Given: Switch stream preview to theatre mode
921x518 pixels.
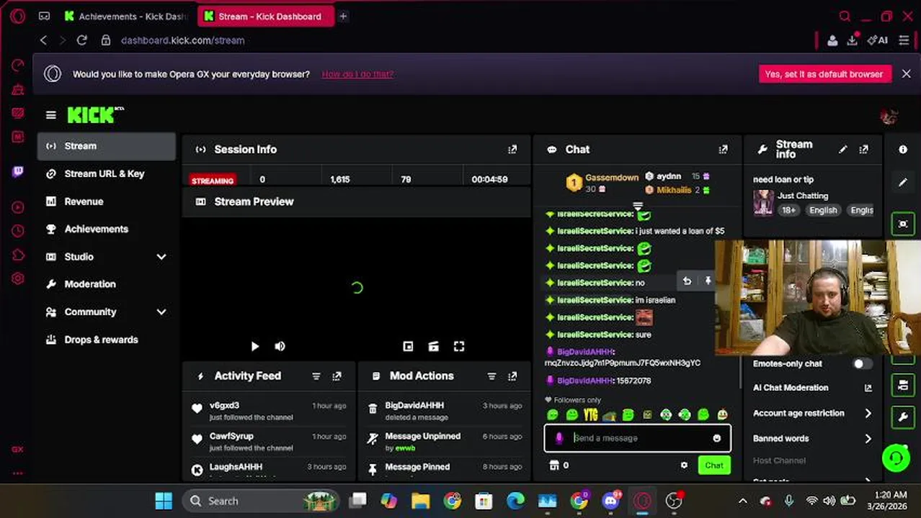Looking at the screenshot, I should coord(433,347).
